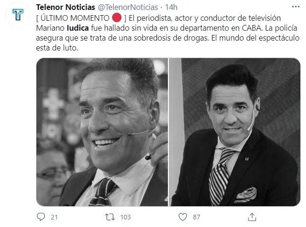
Task: Click the reply speech bubble icon
Action: 41,217
